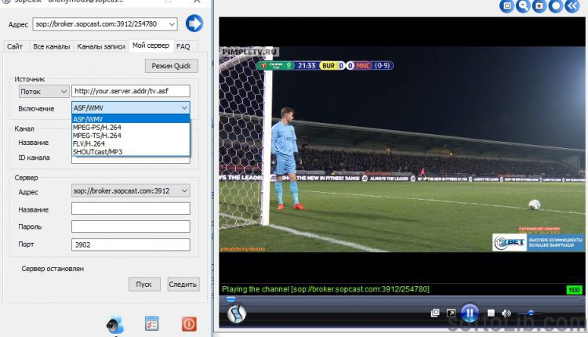Click the SopCast logo in the player bar
Image resolution: width=588 pixels, height=337 pixels.
(237, 313)
